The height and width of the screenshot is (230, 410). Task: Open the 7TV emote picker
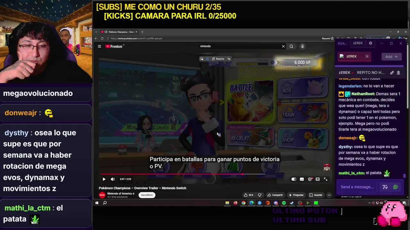(385, 187)
